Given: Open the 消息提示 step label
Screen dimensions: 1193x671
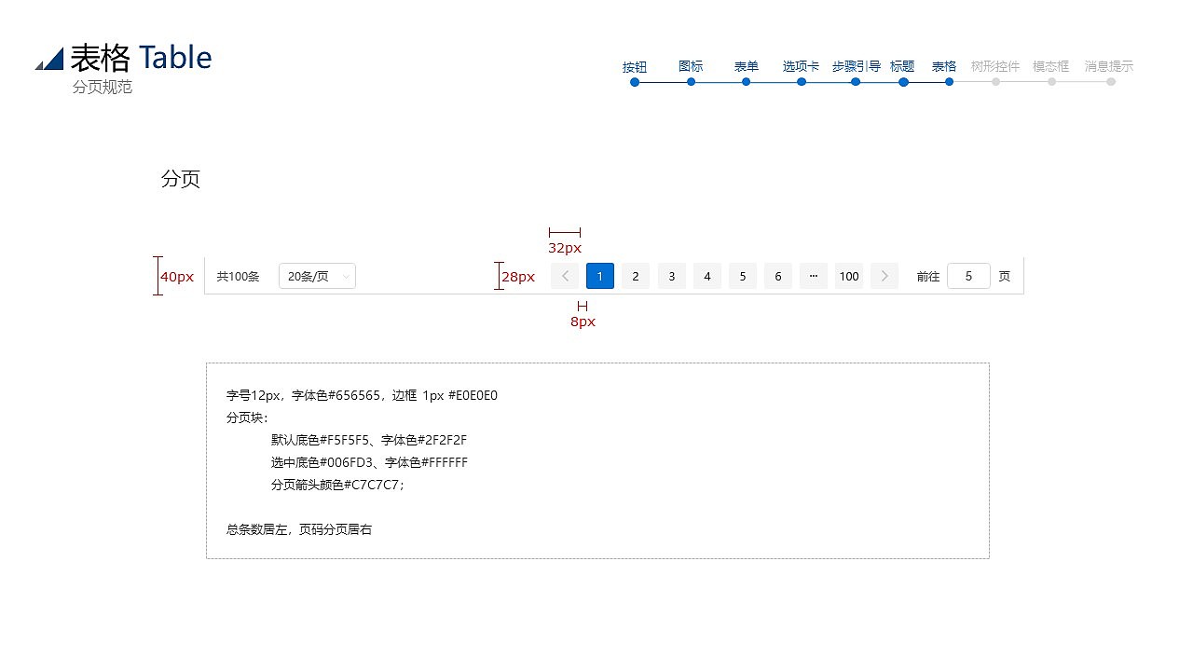Looking at the screenshot, I should pos(1109,66).
